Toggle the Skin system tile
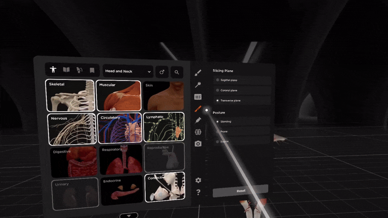 tap(163, 96)
